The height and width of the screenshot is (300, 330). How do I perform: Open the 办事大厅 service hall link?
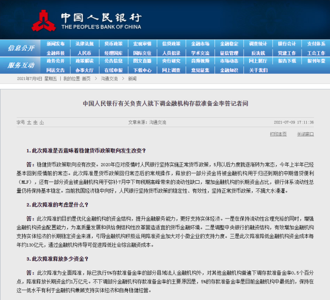(x=85, y=70)
